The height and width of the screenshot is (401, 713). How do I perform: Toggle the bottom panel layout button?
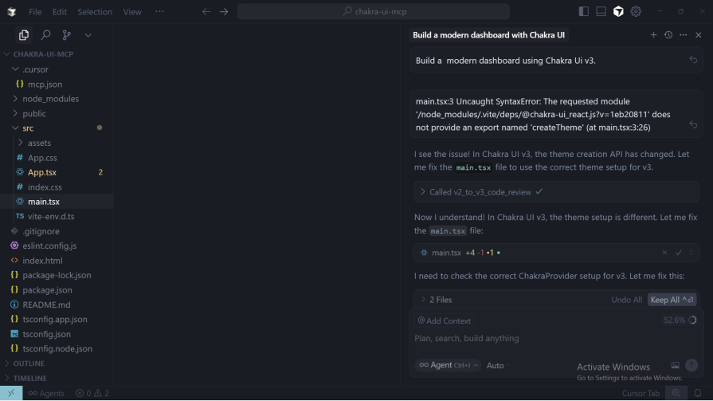click(601, 12)
